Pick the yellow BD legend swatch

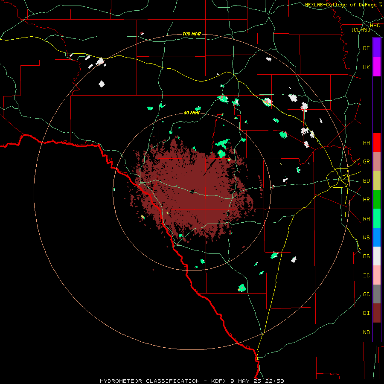pos(377,181)
